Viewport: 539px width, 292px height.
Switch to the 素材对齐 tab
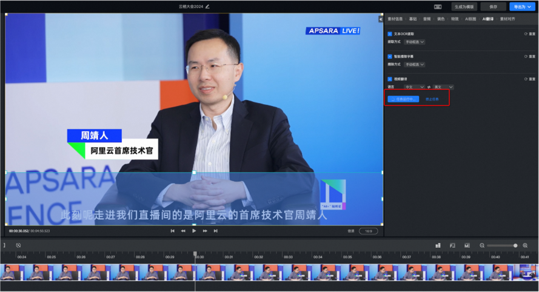click(507, 19)
